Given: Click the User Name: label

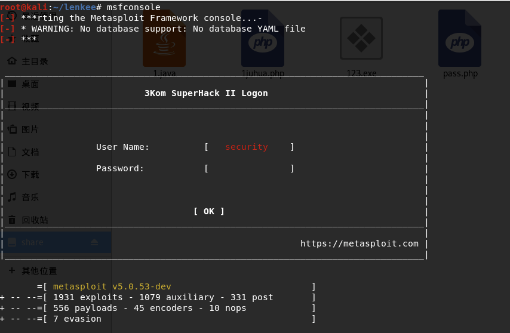Looking at the screenshot, I should pyautogui.click(x=122, y=147).
